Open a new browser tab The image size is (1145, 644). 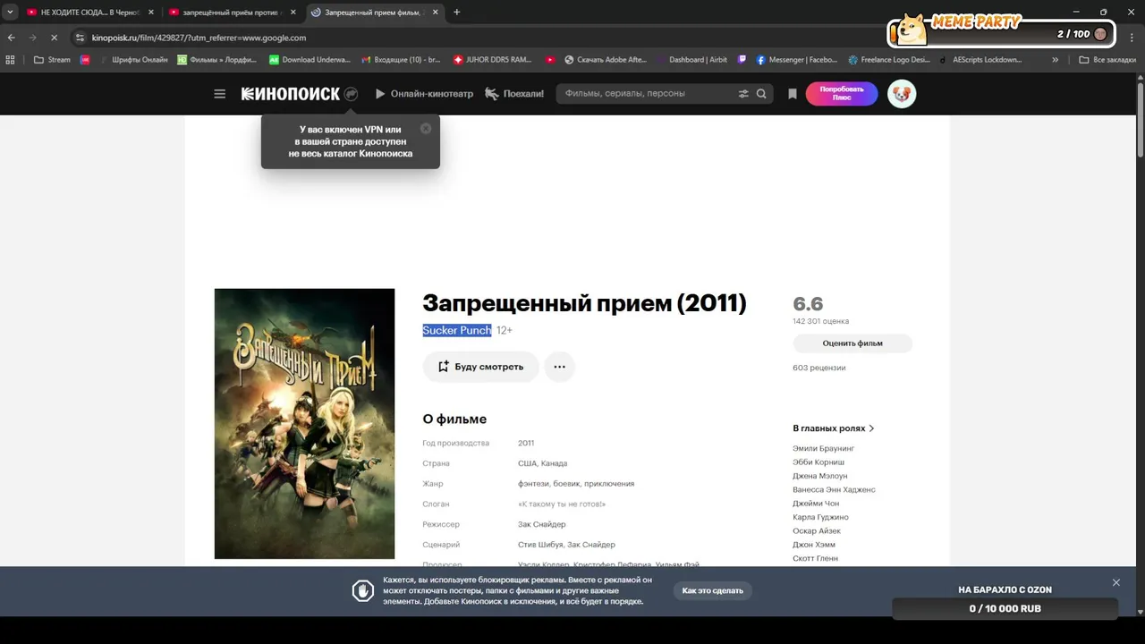tap(457, 13)
